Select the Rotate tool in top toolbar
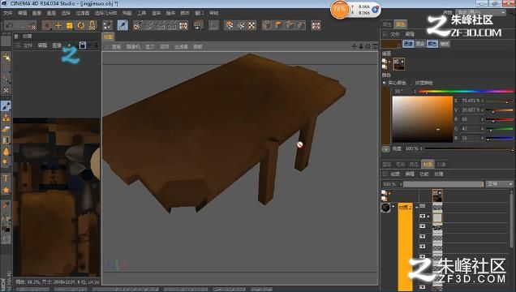 click(x=80, y=25)
